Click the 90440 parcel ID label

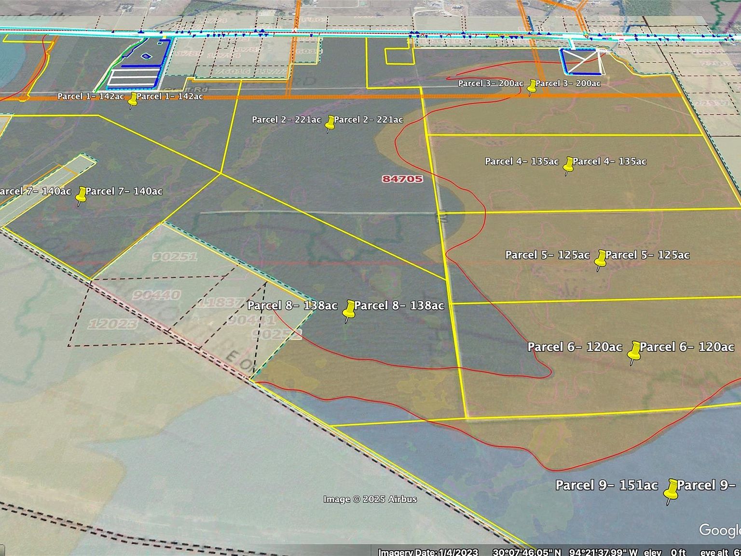157,294
